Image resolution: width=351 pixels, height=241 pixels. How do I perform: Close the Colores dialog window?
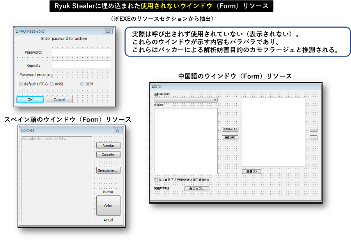point(117,130)
